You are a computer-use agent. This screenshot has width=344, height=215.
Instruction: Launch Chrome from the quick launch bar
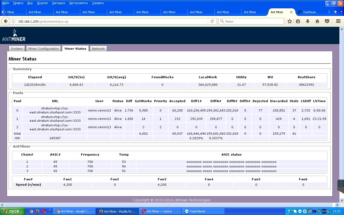pyautogui.click(x=31, y=211)
